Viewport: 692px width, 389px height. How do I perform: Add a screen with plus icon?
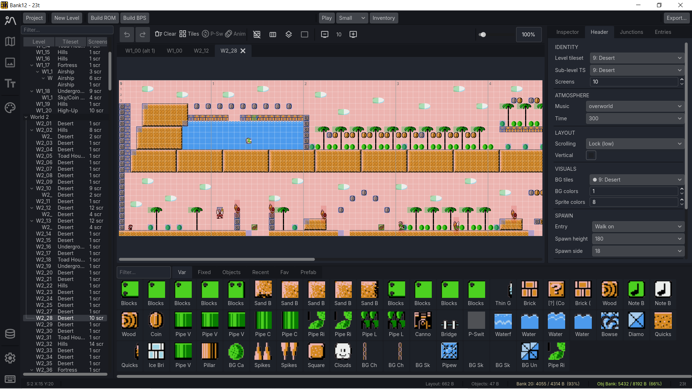353,34
